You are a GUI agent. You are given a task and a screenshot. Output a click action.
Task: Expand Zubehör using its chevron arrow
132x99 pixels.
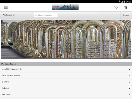point(129,88)
